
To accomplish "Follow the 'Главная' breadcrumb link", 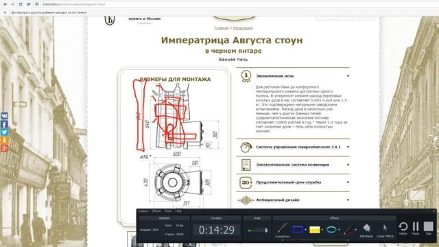I will [x=221, y=28].
